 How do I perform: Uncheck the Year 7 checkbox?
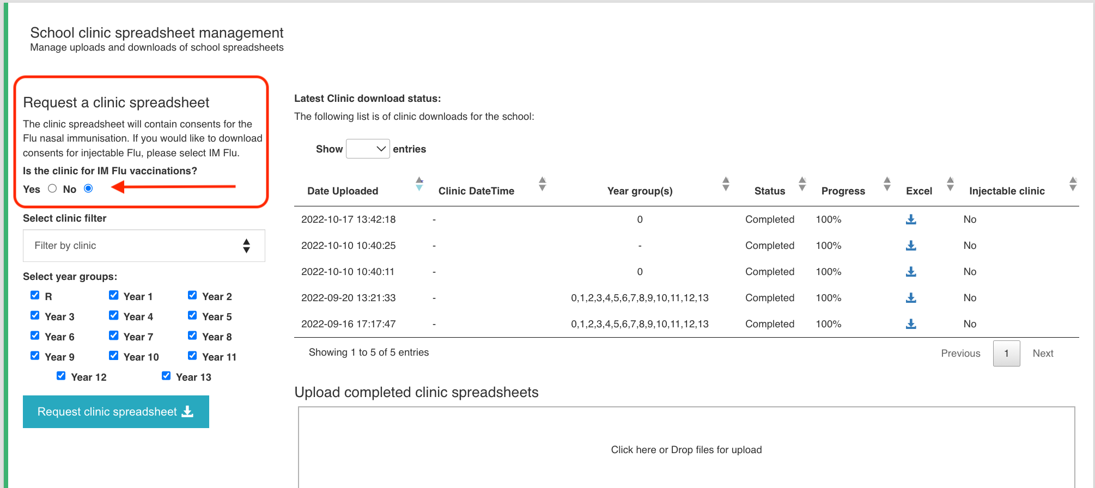pyautogui.click(x=114, y=335)
